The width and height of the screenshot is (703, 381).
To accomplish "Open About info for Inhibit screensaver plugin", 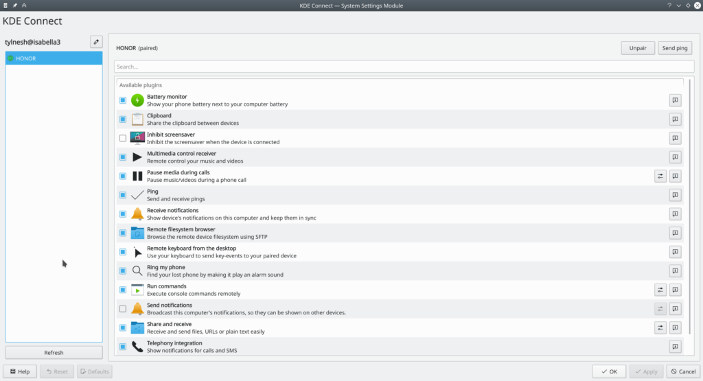I will pos(675,138).
